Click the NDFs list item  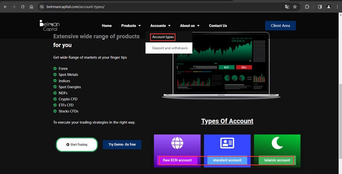63,93
